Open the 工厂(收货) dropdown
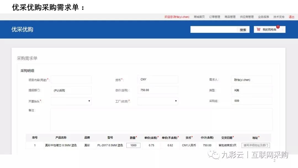Screen dimensions: 298x168 (x=158, y=101)
